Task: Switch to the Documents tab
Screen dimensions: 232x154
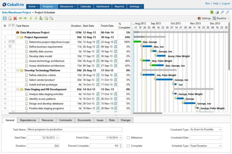Action: pos(84,120)
